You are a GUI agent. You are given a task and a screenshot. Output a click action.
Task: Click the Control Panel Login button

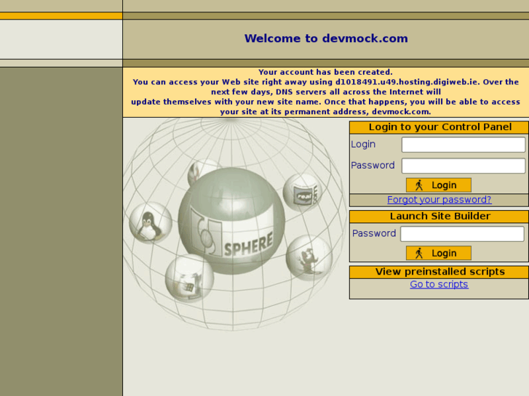(439, 185)
